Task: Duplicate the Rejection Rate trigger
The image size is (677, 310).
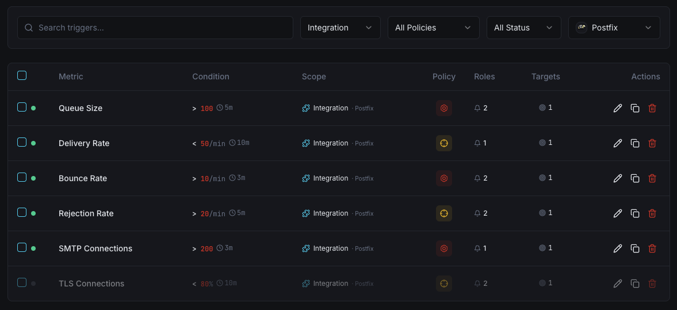Action: [x=634, y=213]
